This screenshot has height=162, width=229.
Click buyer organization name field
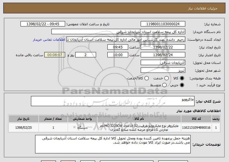tap(118, 32)
